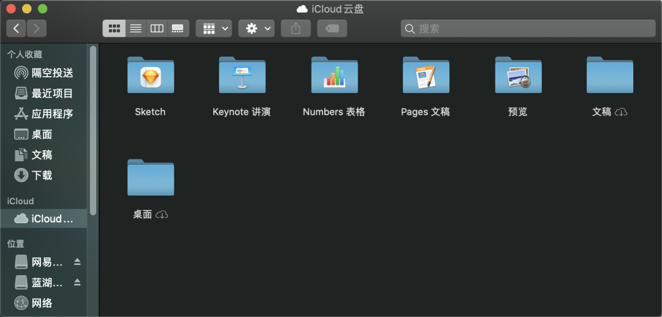Image resolution: width=662 pixels, height=317 pixels.
Task: Select the 蓝湖 volume in sidebar
Action: point(39,283)
